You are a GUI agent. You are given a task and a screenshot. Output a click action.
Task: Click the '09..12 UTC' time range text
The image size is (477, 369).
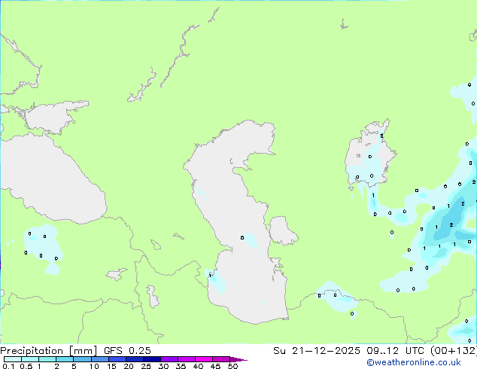tap(396, 351)
